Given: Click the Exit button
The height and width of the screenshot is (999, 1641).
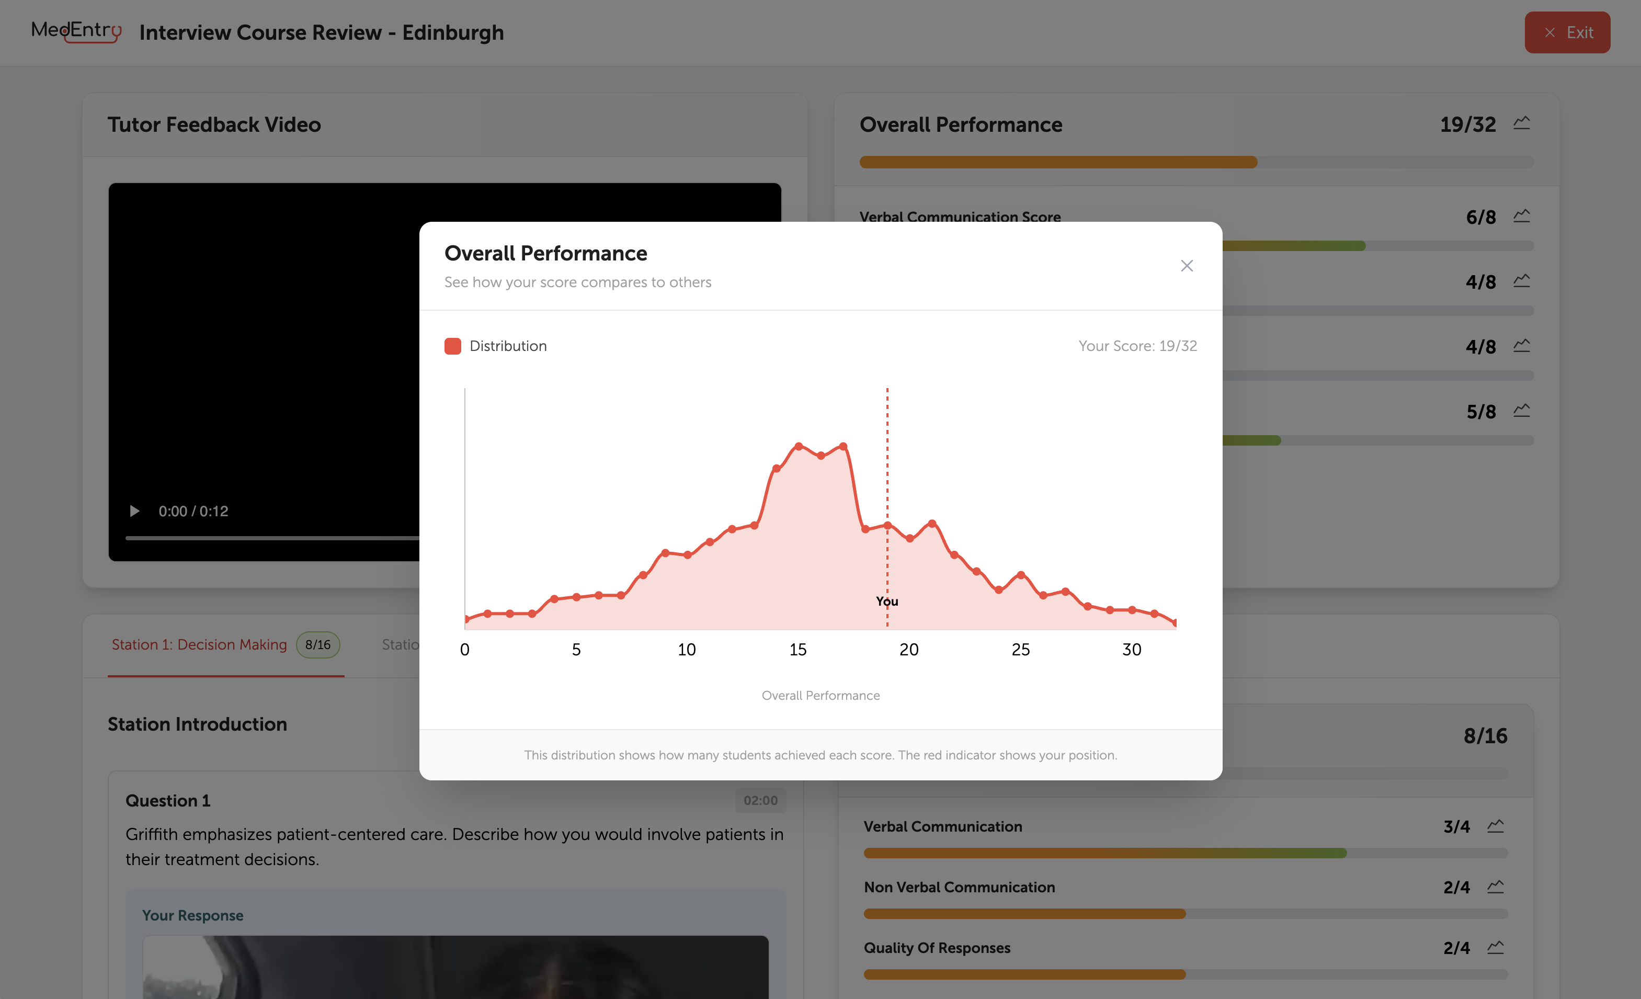Looking at the screenshot, I should point(1567,32).
